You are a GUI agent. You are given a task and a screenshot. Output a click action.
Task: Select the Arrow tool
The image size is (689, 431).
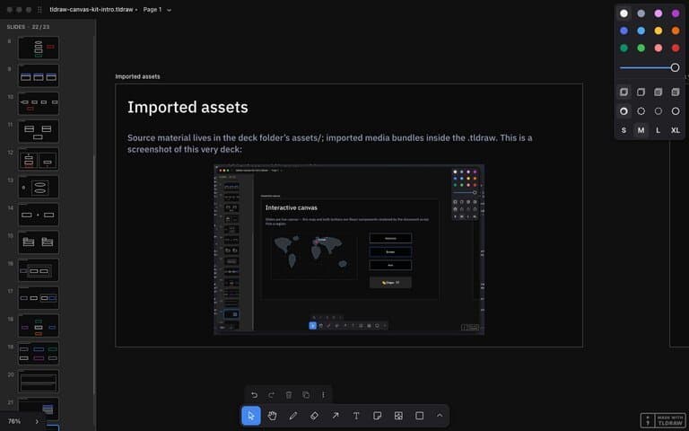point(336,416)
